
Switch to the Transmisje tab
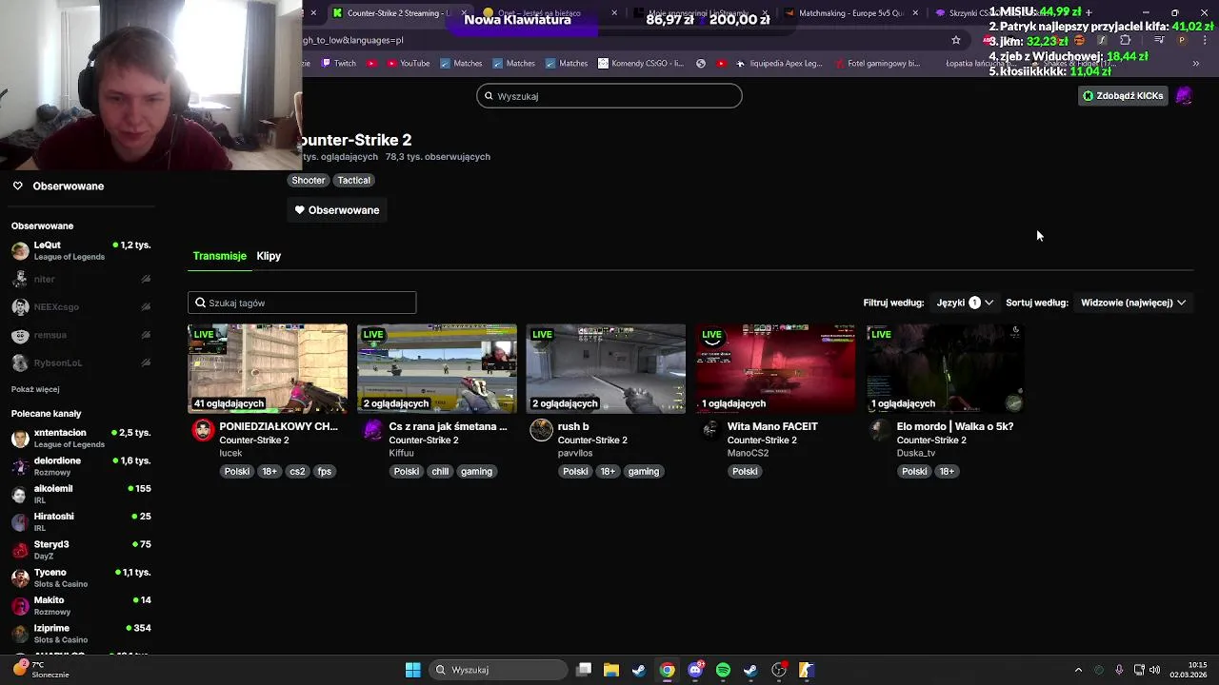tap(219, 256)
